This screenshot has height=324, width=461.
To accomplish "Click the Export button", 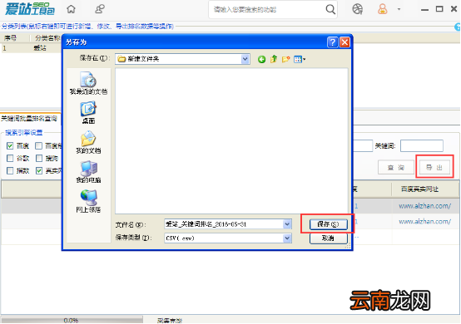I will click(434, 168).
